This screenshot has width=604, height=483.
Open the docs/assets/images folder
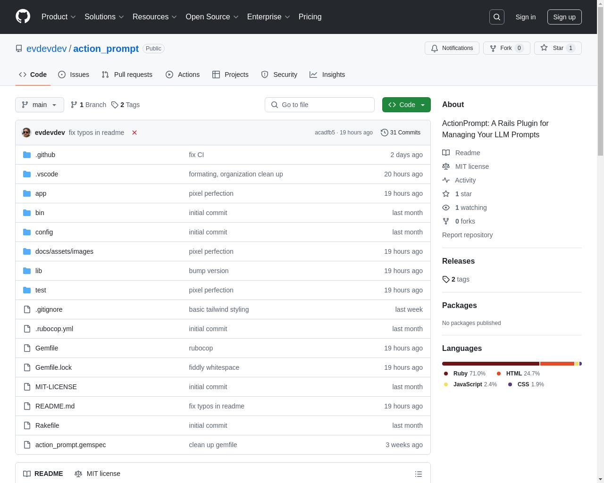[64, 251]
